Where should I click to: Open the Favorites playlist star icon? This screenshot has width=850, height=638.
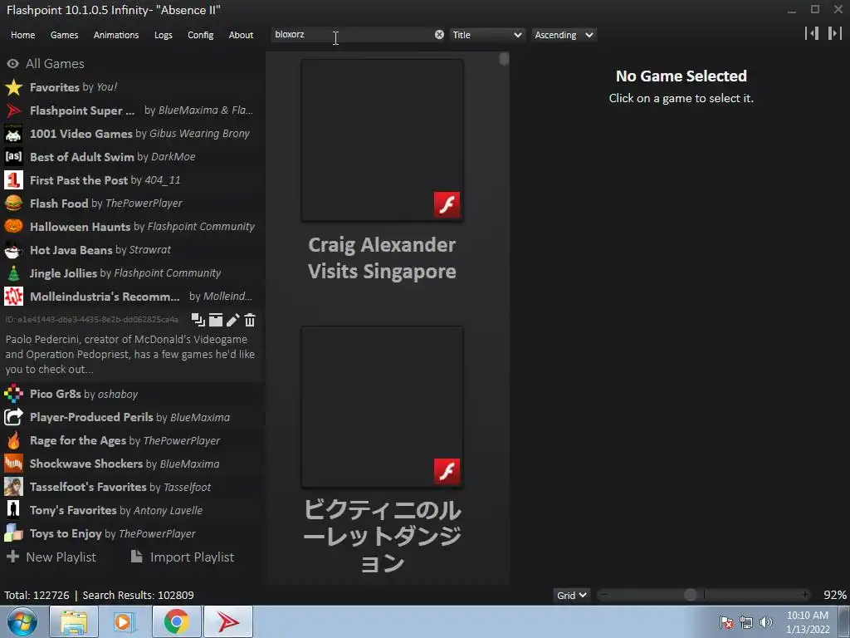[13, 87]
